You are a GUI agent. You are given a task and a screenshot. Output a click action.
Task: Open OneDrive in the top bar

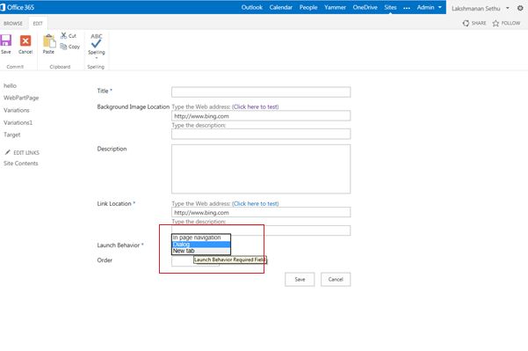(365, 7)
